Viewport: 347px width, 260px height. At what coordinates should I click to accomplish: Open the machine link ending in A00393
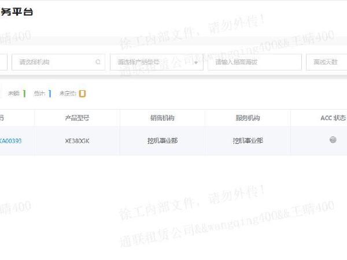point(10,141)
